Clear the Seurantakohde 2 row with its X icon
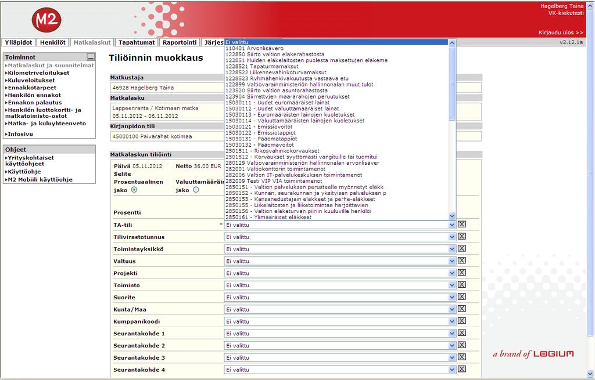This screenshot has width=595, height=380. [x=462, y=345]
